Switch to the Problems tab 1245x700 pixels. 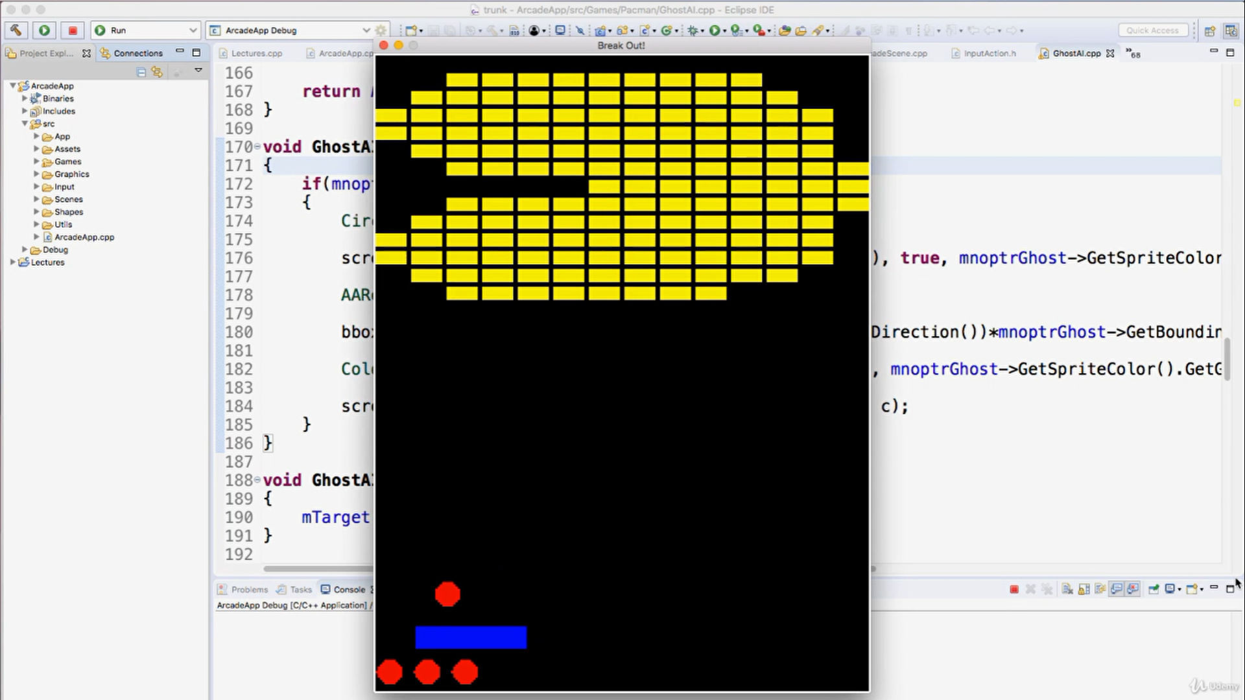[243, 589]
